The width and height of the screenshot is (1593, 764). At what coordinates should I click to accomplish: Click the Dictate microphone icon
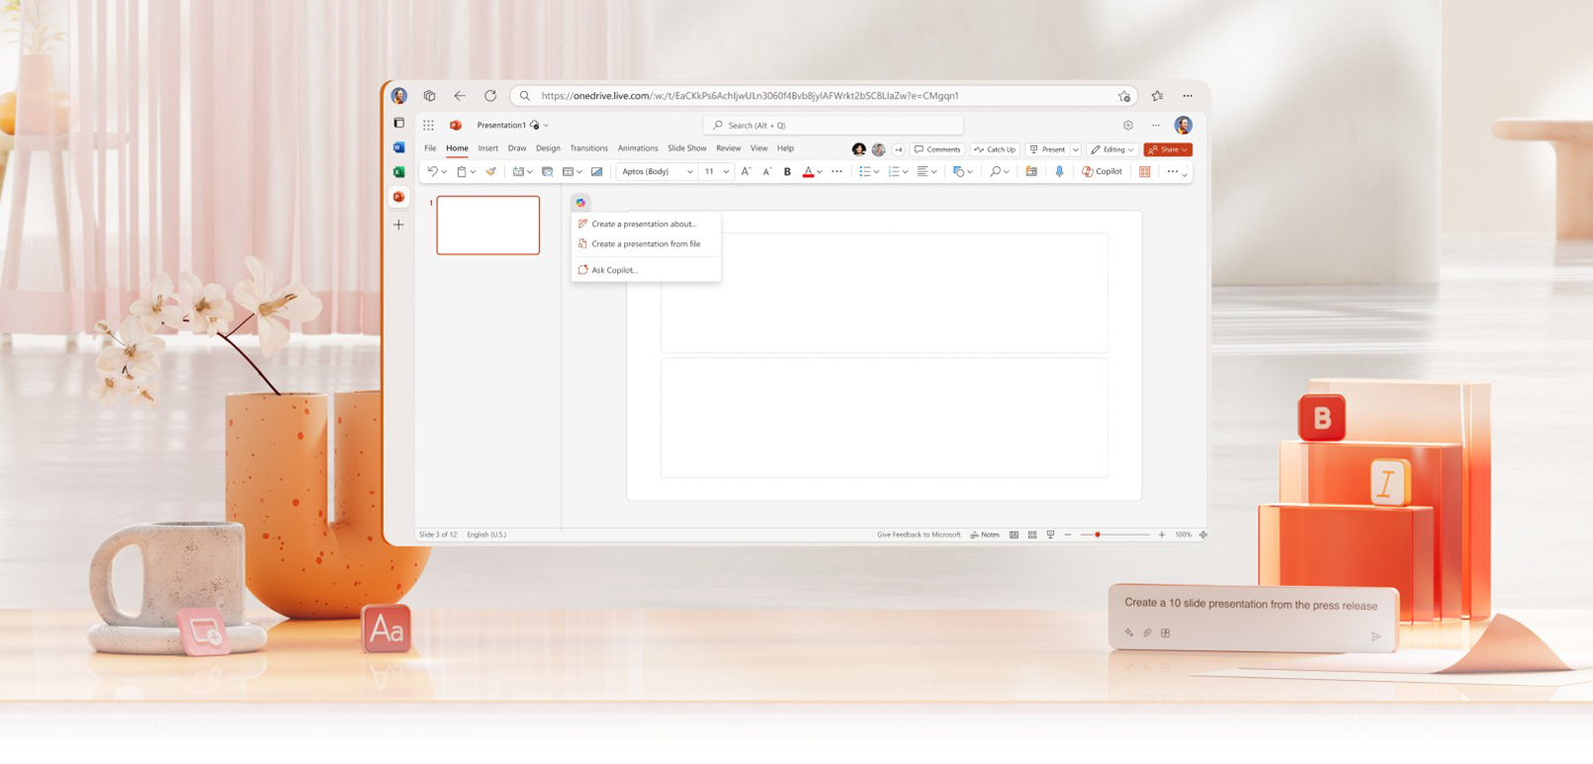1059,172
